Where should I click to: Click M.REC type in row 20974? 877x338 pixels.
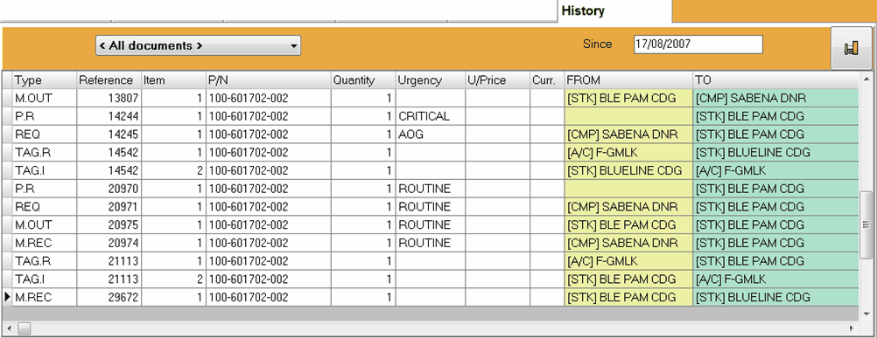[44, 243]
